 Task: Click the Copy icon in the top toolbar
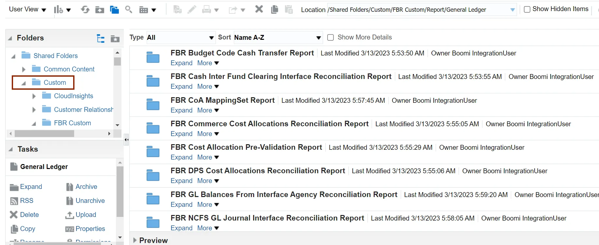click(x=275, y=9)
